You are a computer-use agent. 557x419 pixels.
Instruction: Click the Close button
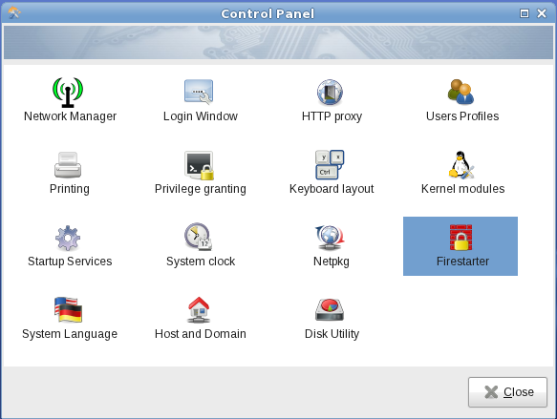pos(507,392)
